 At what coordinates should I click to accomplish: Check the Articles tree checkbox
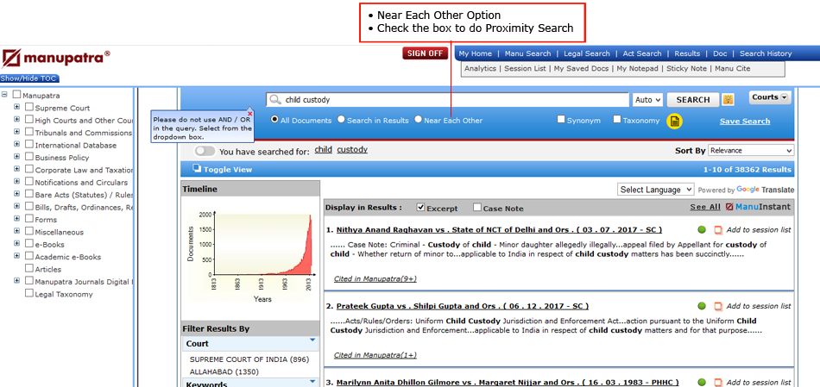(29, 269)
